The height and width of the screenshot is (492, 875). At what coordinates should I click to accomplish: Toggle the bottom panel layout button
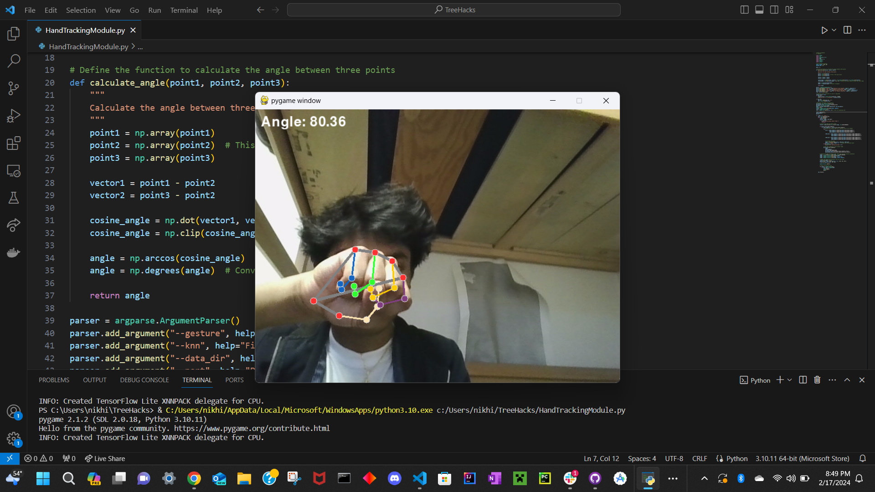pos(759,10)
